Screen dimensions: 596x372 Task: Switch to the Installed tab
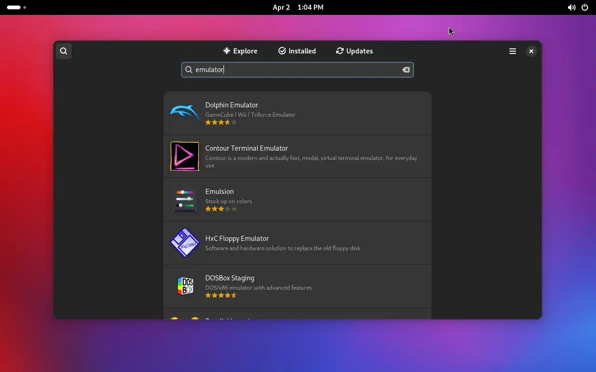(x=297, y=51)
